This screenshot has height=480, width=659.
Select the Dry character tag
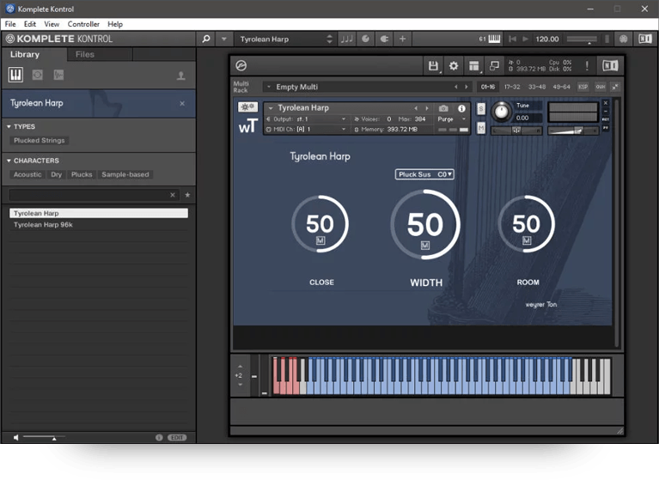(x=57, y=174)
